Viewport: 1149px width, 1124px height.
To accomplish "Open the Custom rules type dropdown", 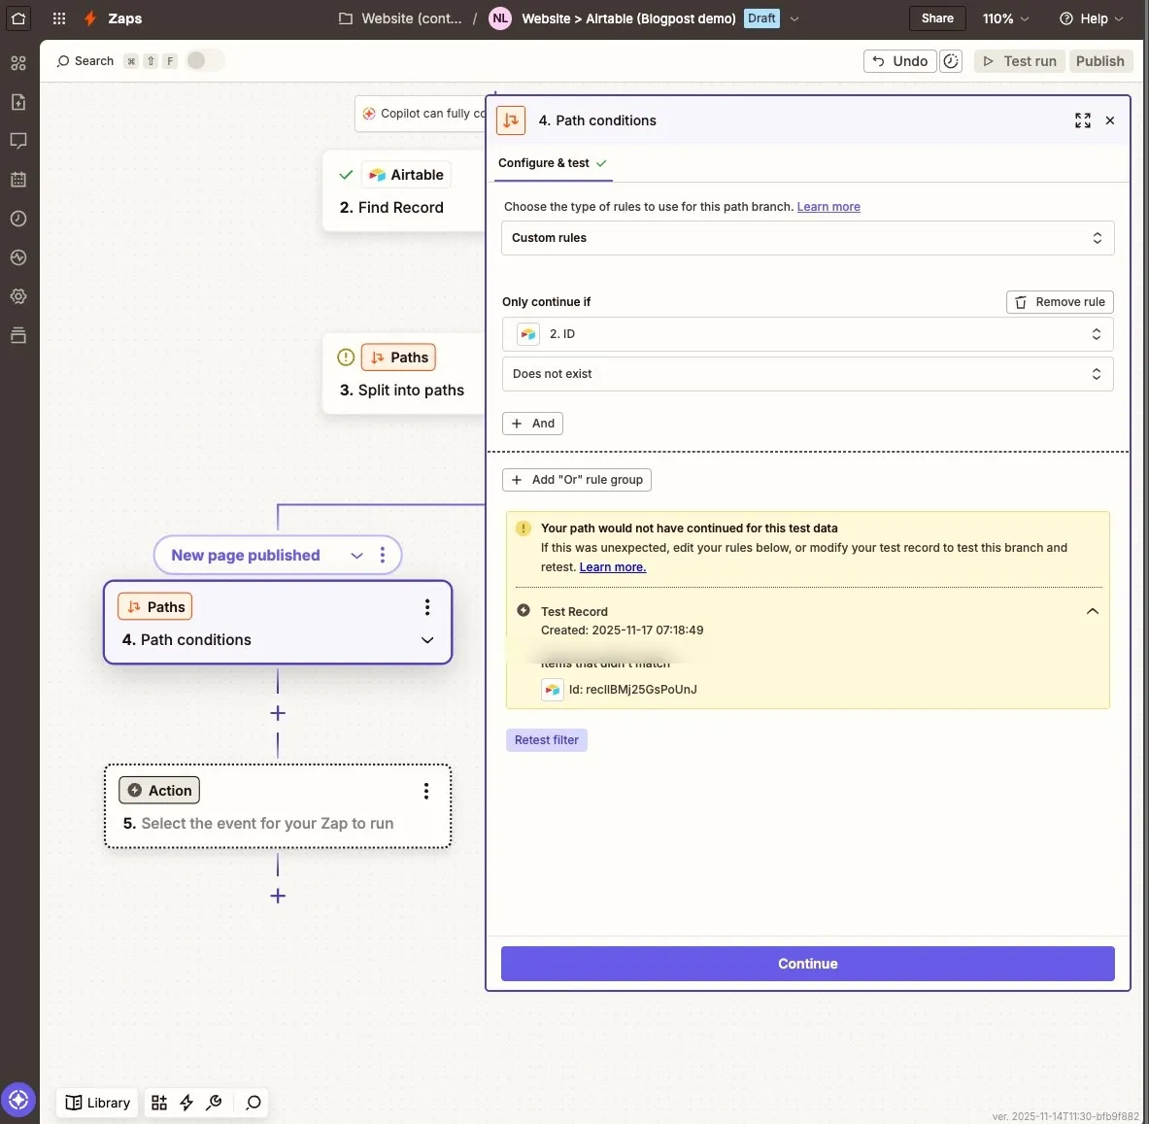I will pyautogui.click(x=806, y=237).
